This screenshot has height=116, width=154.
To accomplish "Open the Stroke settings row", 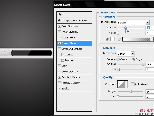I will [74, 89].
